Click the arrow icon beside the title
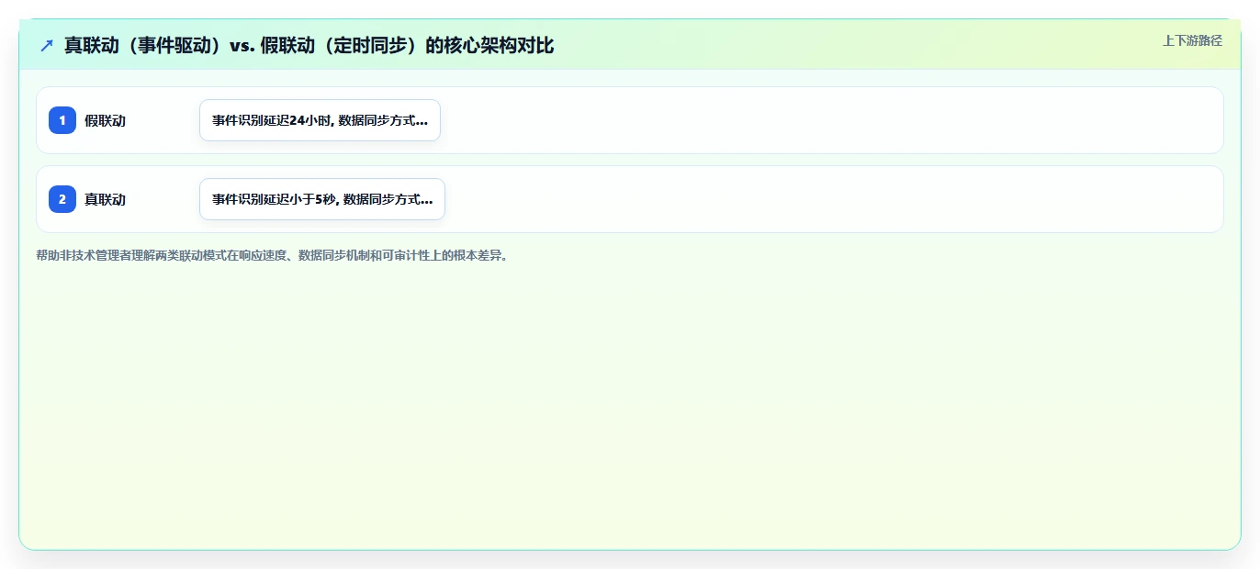Viewport: 1260px width, 569px height. click(x=47, y=45)
